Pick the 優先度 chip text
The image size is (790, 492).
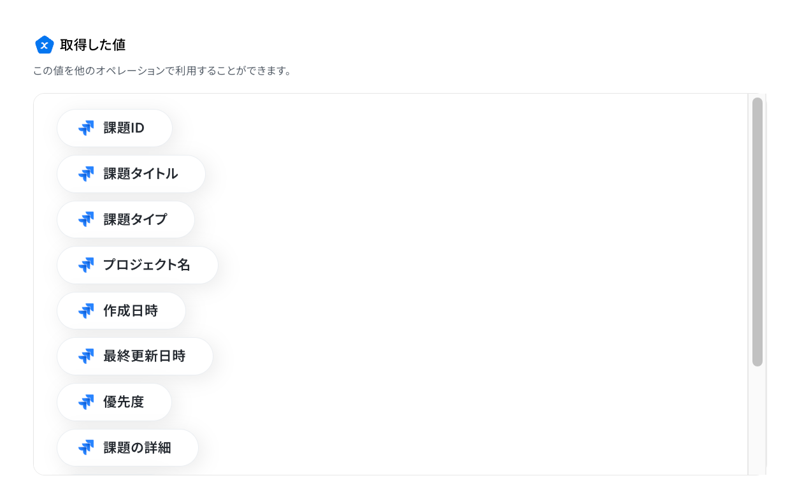point(124,402)
